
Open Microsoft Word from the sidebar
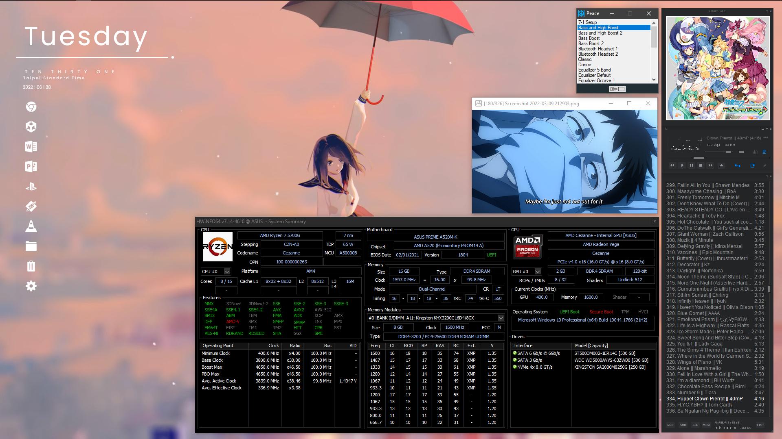pyautogui.click(x=31, y=147)
